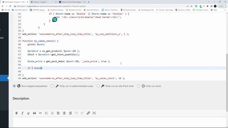Select Only run in administration area
The height and width of the screenshot is (128, 228).
pyautogui.click(x=52, y=86)
